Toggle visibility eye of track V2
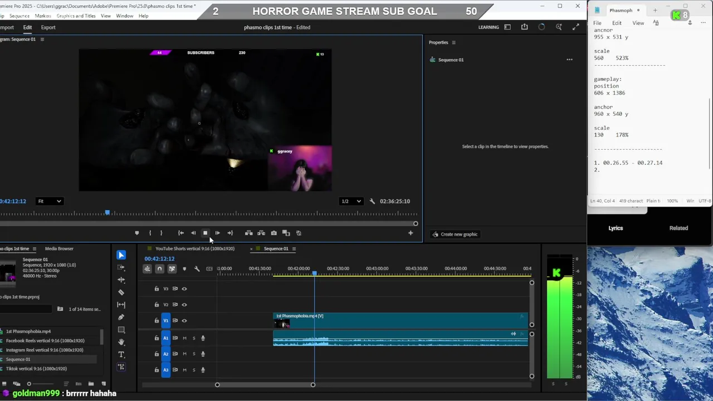This screenshot has width=713, height=401. [184, 305]
